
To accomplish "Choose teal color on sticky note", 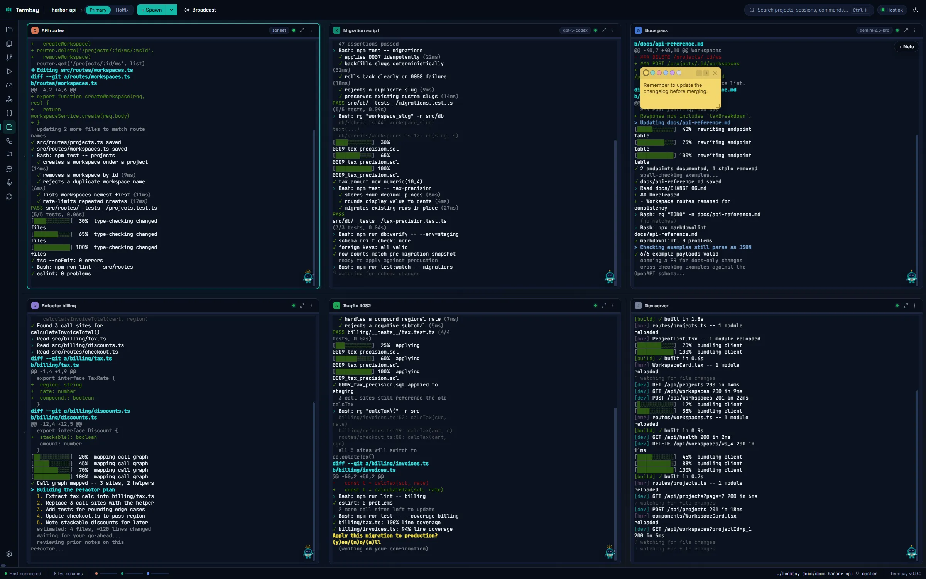I will pos(652,73).
